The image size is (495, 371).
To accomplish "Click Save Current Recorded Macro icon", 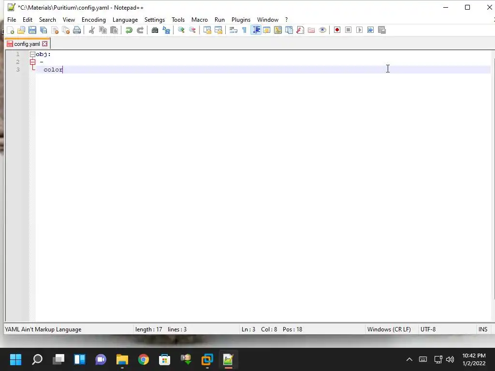I will [382, 30].
